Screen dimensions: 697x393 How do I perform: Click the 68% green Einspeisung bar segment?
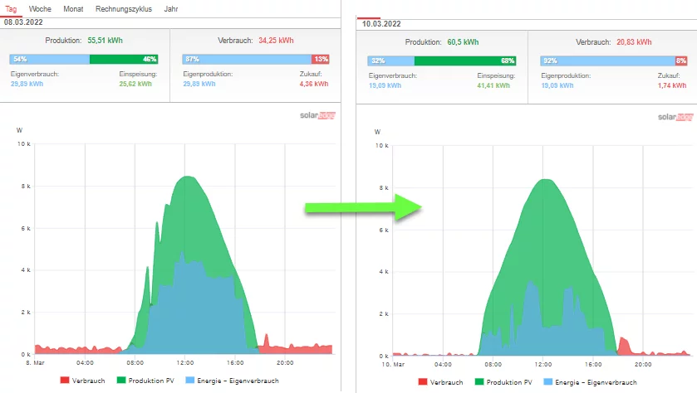[x=464, y=61]
